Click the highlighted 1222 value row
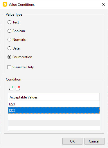Viewport: 108px width, 148px height. [x=54, y=110]
